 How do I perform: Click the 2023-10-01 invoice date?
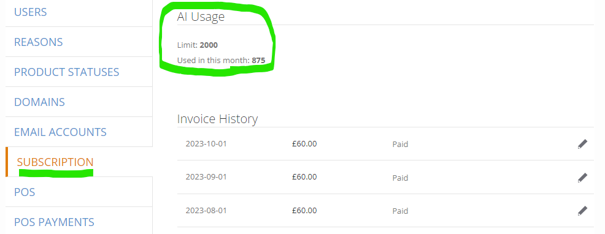206,144
